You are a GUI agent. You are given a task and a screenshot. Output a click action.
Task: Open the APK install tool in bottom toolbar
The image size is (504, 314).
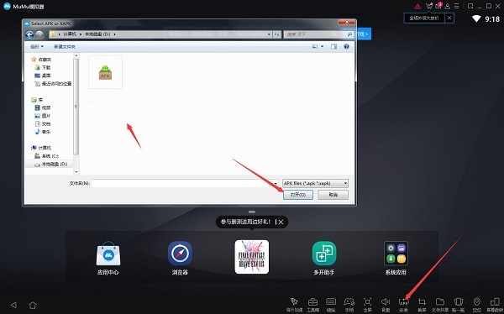point(403,304)
